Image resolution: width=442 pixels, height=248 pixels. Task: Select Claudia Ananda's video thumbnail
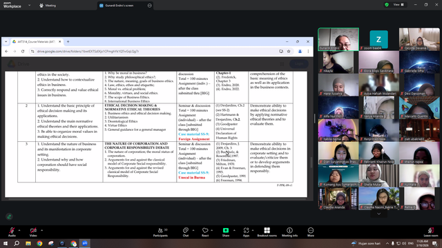[x=338, y=199]
